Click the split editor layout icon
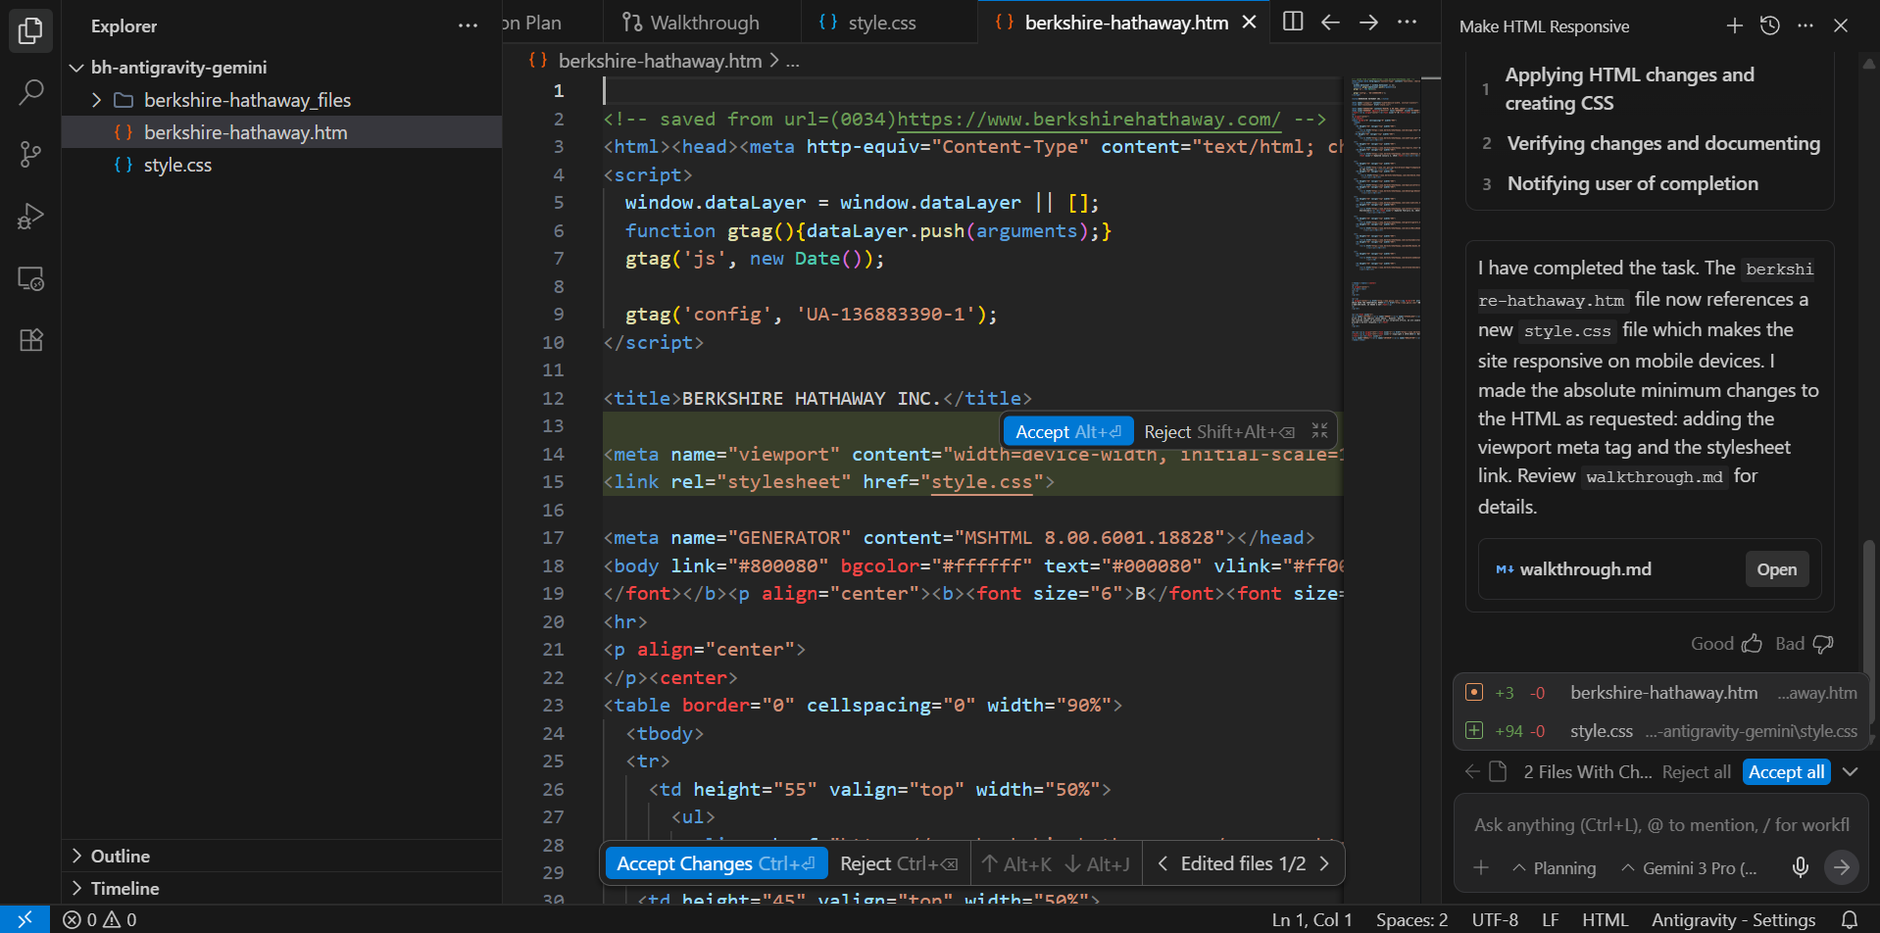This screenshot has width=1880, height=933. [x=1293, y=22]
